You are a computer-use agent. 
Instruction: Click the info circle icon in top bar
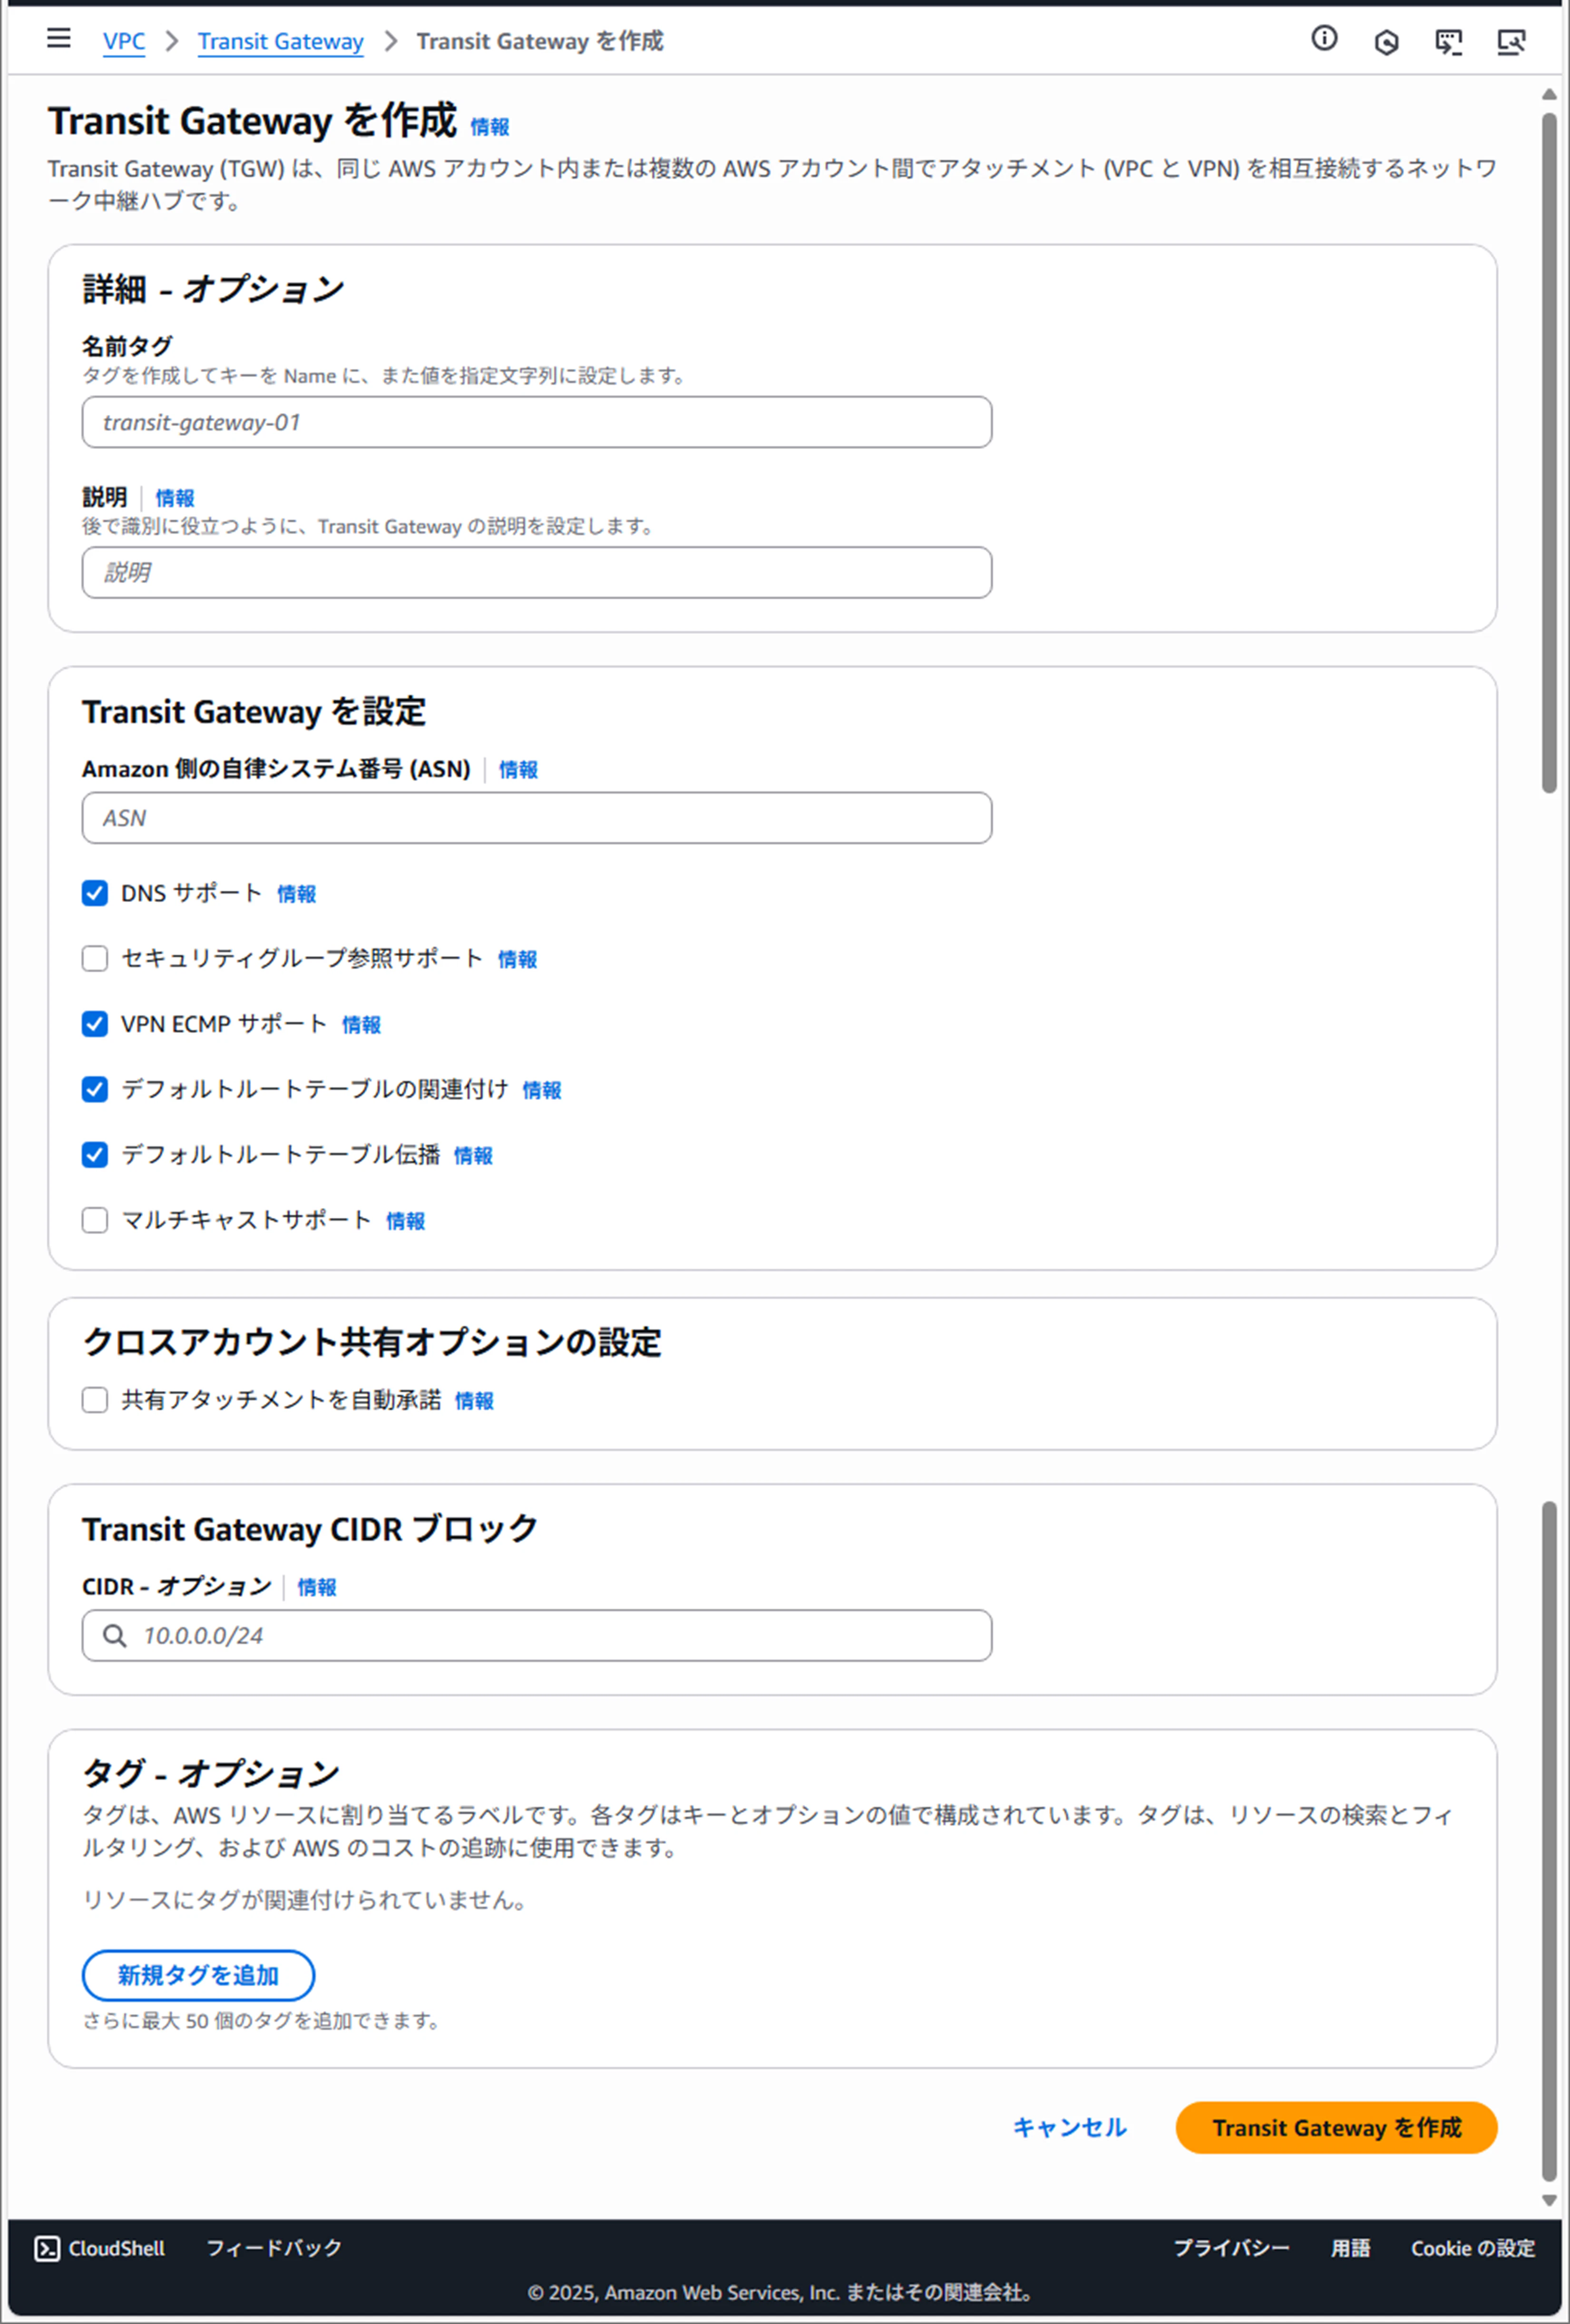[x=1324, y=38]
